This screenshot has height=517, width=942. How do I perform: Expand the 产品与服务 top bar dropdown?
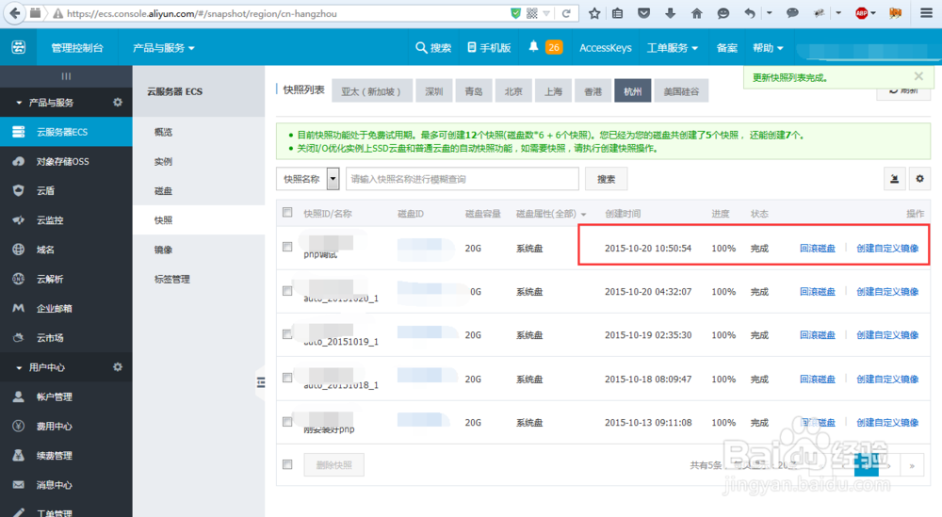tap(163, 47)
